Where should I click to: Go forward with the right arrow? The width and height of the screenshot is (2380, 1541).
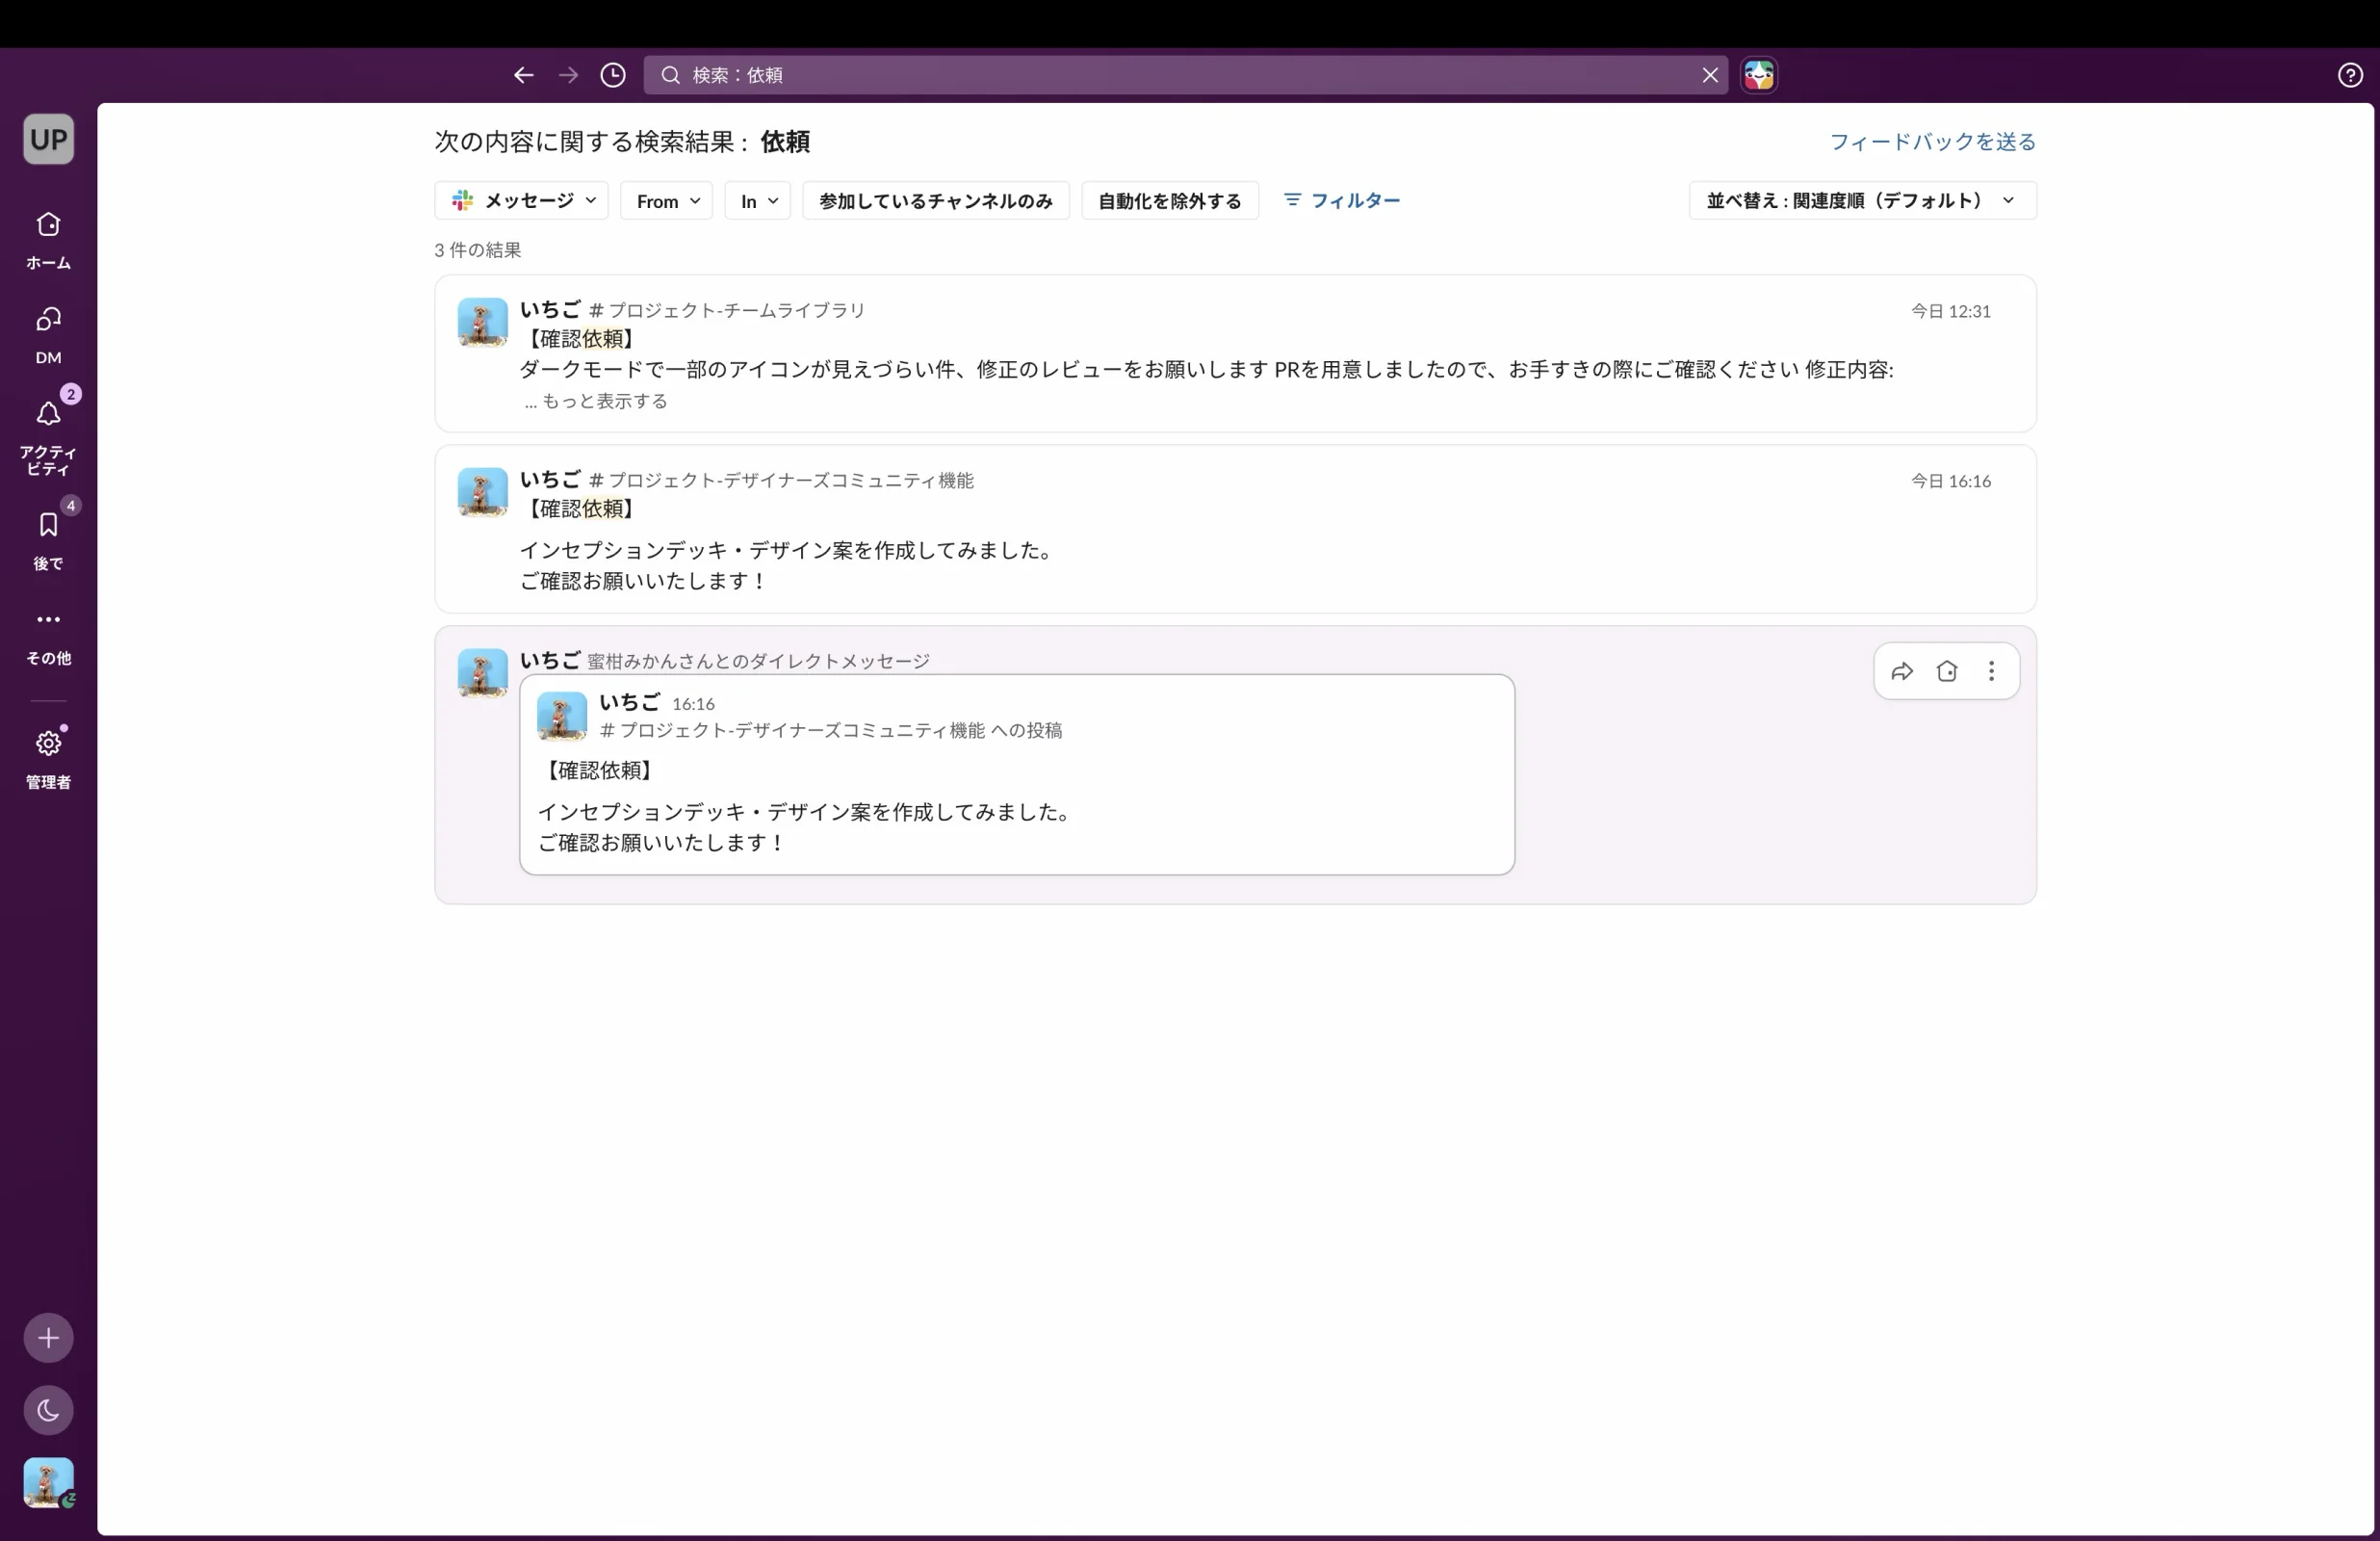click(x=568, y=75)
